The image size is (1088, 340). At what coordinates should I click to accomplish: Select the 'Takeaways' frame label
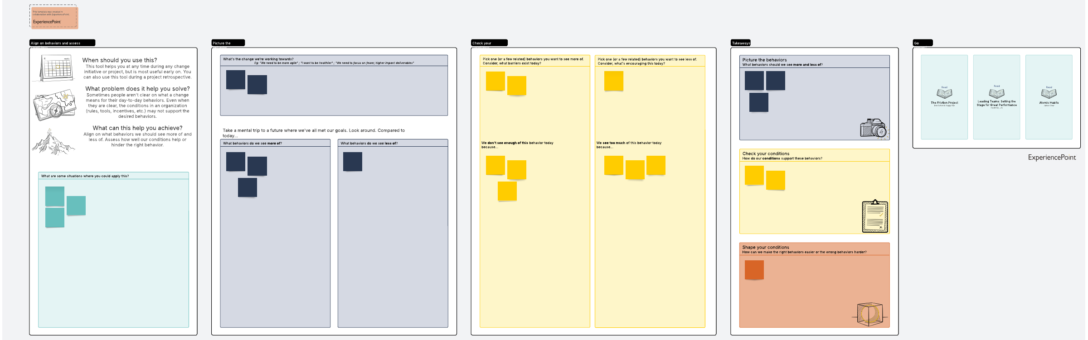tap(741, 43)
